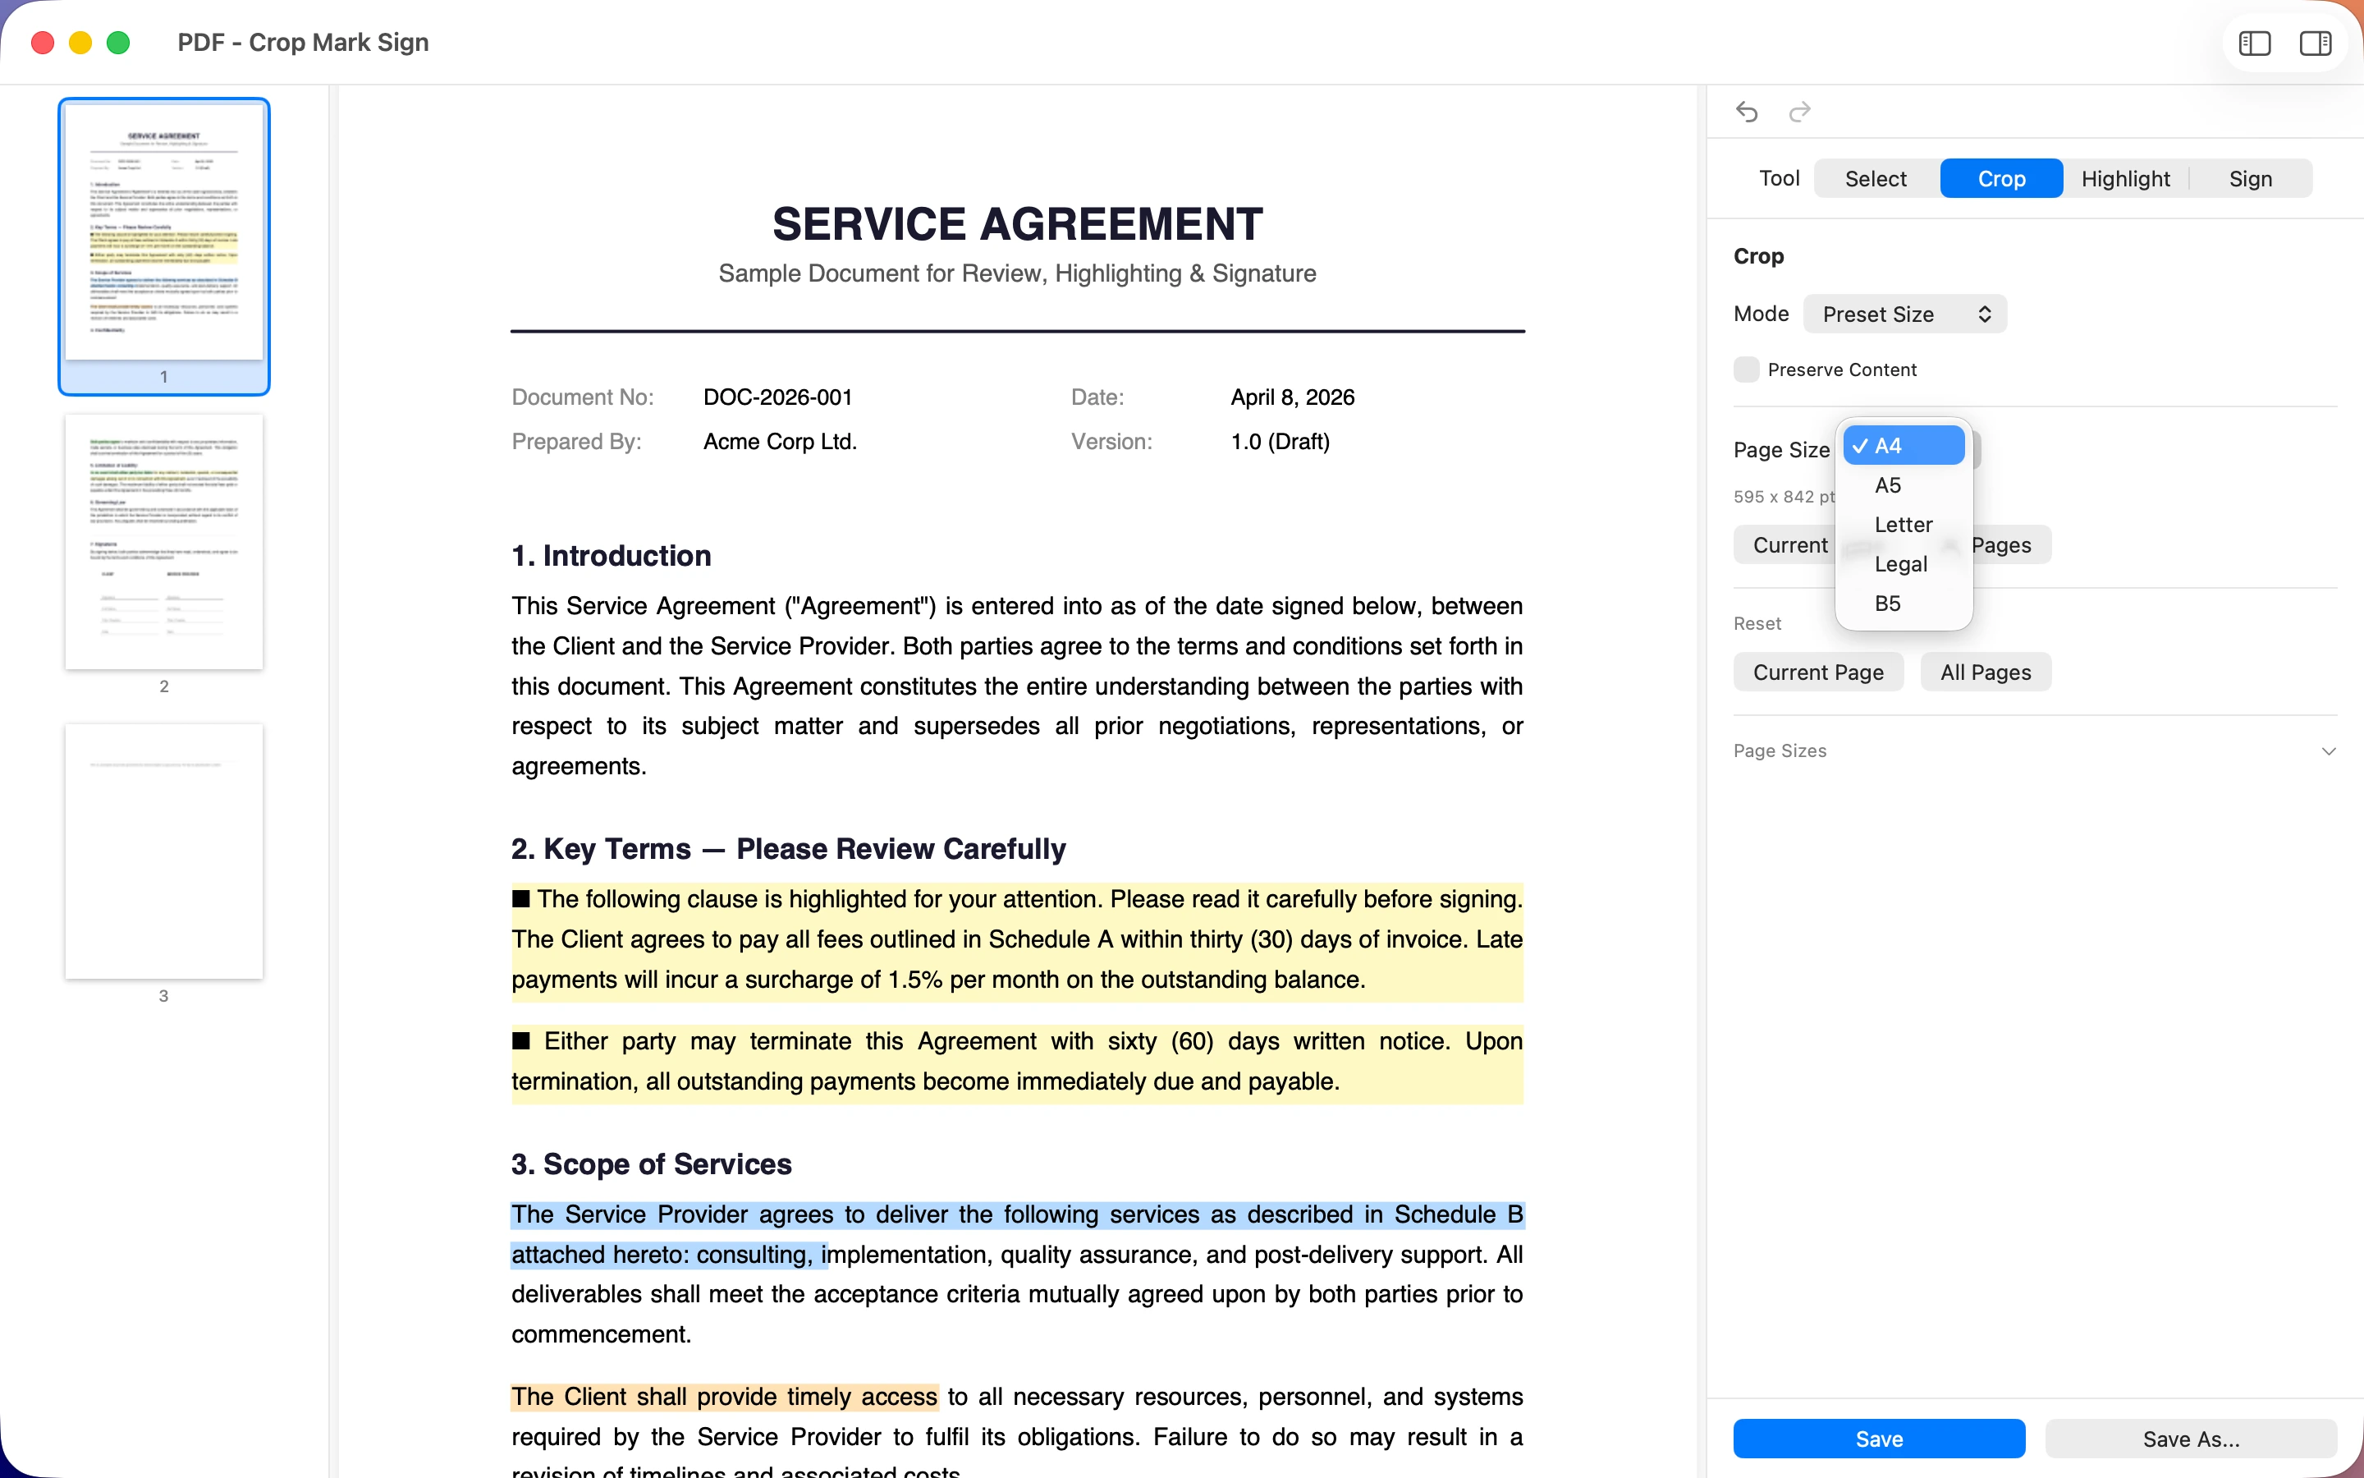The image size is (2364, 1478).
Task: Pick Letter in the page size menu
Action: tap(1903, 525)
